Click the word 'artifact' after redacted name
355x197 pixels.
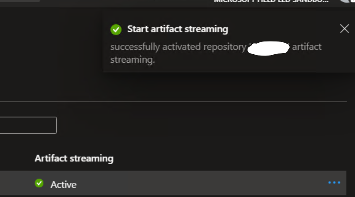coord(306,47)
